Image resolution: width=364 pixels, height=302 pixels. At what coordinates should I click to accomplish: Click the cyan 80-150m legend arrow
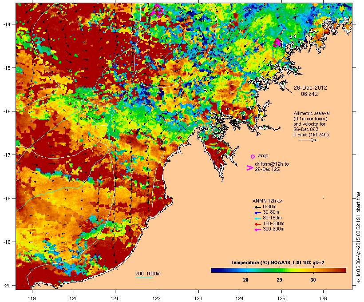tap(257, 219)
